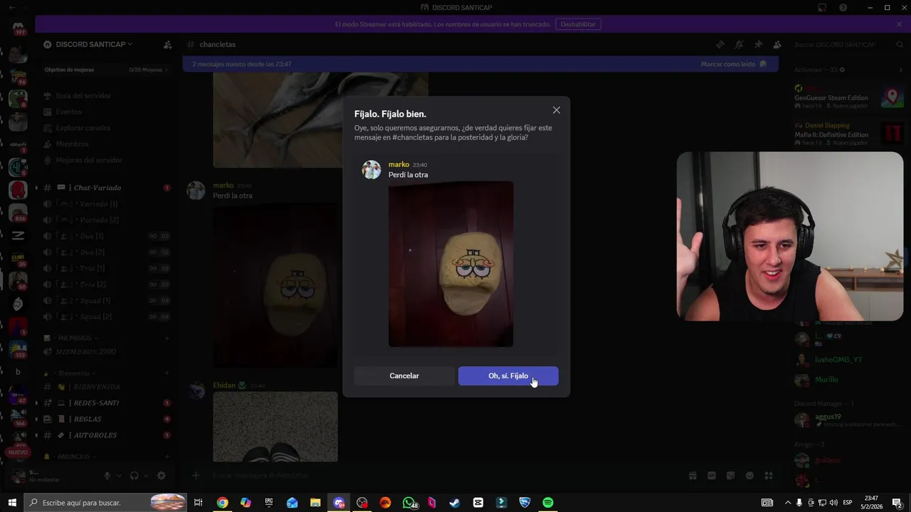Click the invite people icon beside server name

(x=167, y=44)
